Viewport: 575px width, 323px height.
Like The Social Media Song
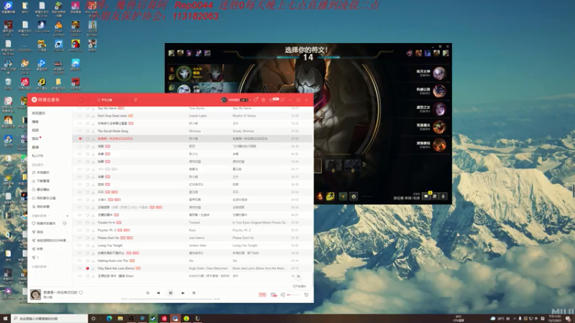87,131
